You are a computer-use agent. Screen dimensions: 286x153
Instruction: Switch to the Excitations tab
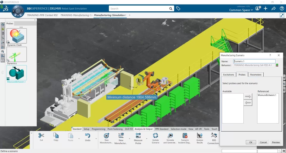pos(229,75)
